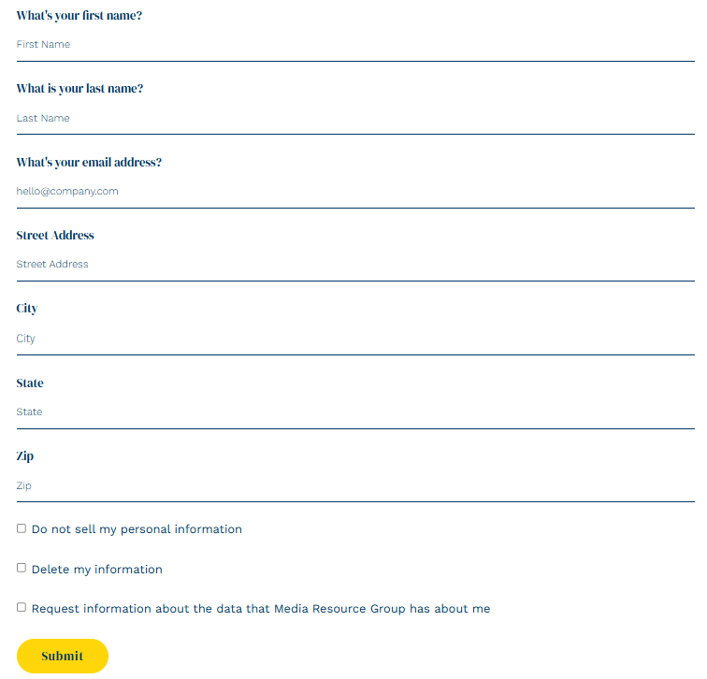Click the Zip code input field
707x679 pixels.
355,486
